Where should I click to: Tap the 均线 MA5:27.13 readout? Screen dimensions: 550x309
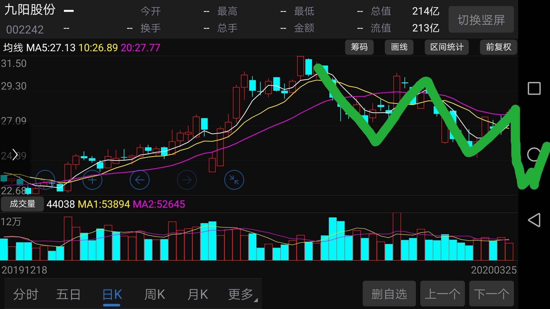click(x=39, y=47)
